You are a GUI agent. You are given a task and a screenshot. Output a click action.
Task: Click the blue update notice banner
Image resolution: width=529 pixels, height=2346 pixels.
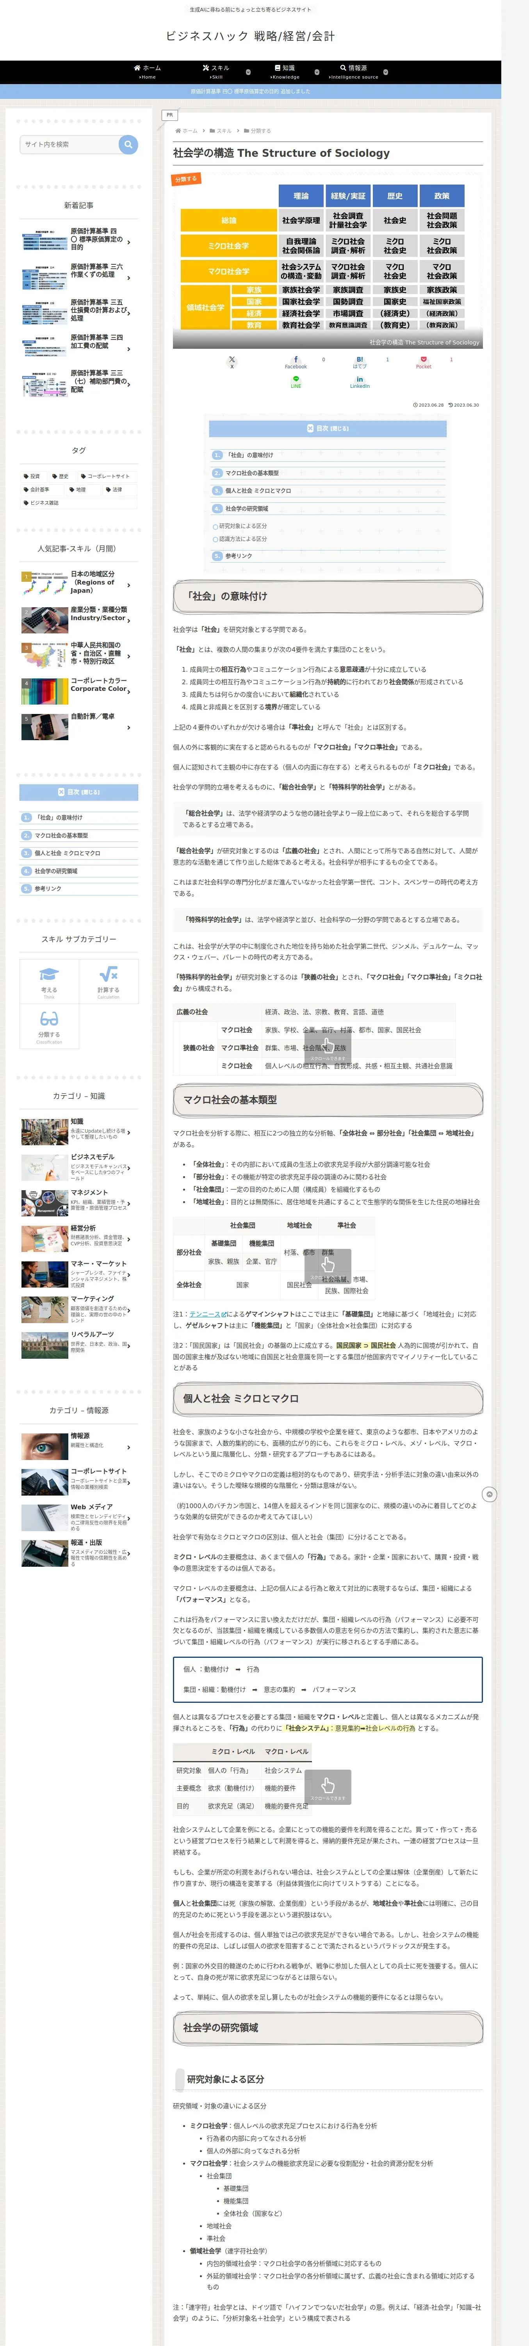click(251, 91)
